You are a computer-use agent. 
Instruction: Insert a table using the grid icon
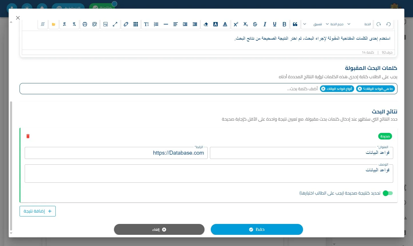coord(136,24)
